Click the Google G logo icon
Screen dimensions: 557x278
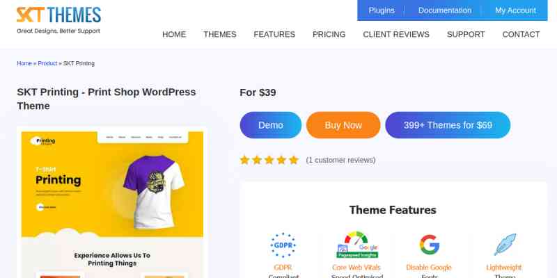[429, 245]
